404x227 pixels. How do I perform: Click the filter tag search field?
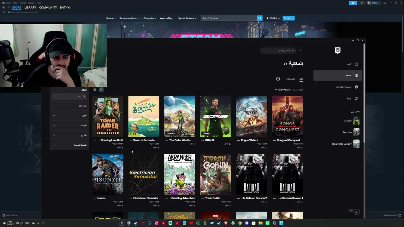click(x=69, y=96)
